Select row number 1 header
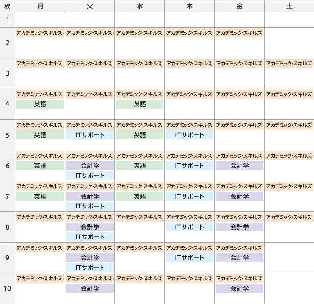The width and height of the screenshot is (314, 304). click(x=8, y=20)
